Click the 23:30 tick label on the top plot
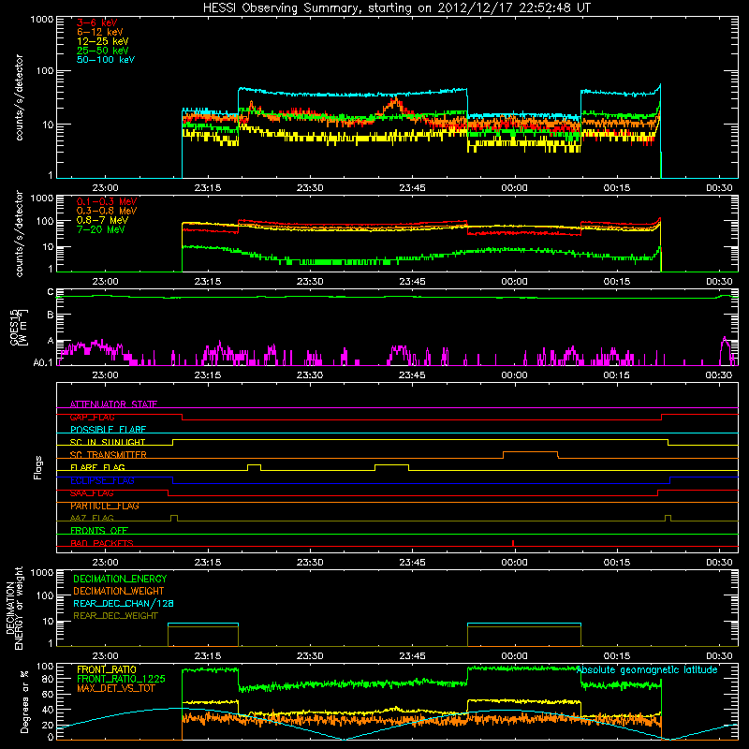This screenshot has height=749, width=749. point(310,188)
